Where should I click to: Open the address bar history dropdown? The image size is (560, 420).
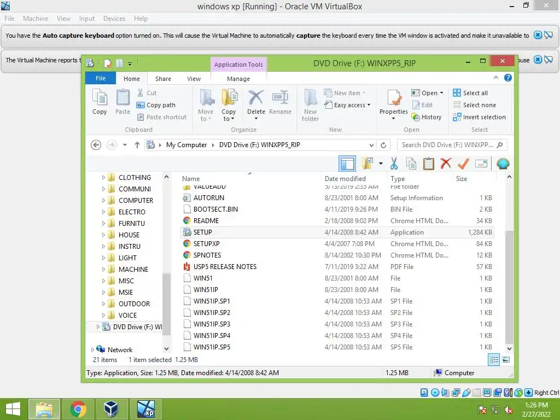tap(371, 145)
